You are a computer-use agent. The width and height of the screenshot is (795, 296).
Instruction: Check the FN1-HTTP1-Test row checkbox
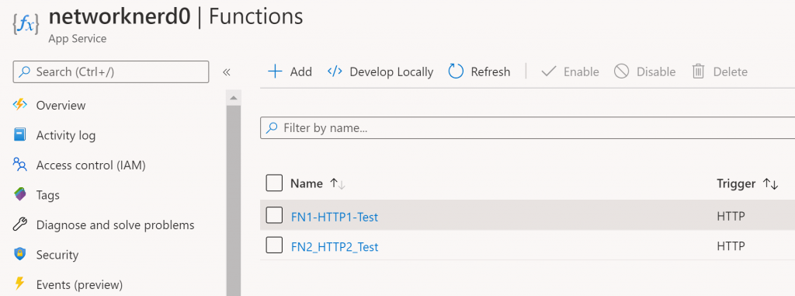pos(274,215)
